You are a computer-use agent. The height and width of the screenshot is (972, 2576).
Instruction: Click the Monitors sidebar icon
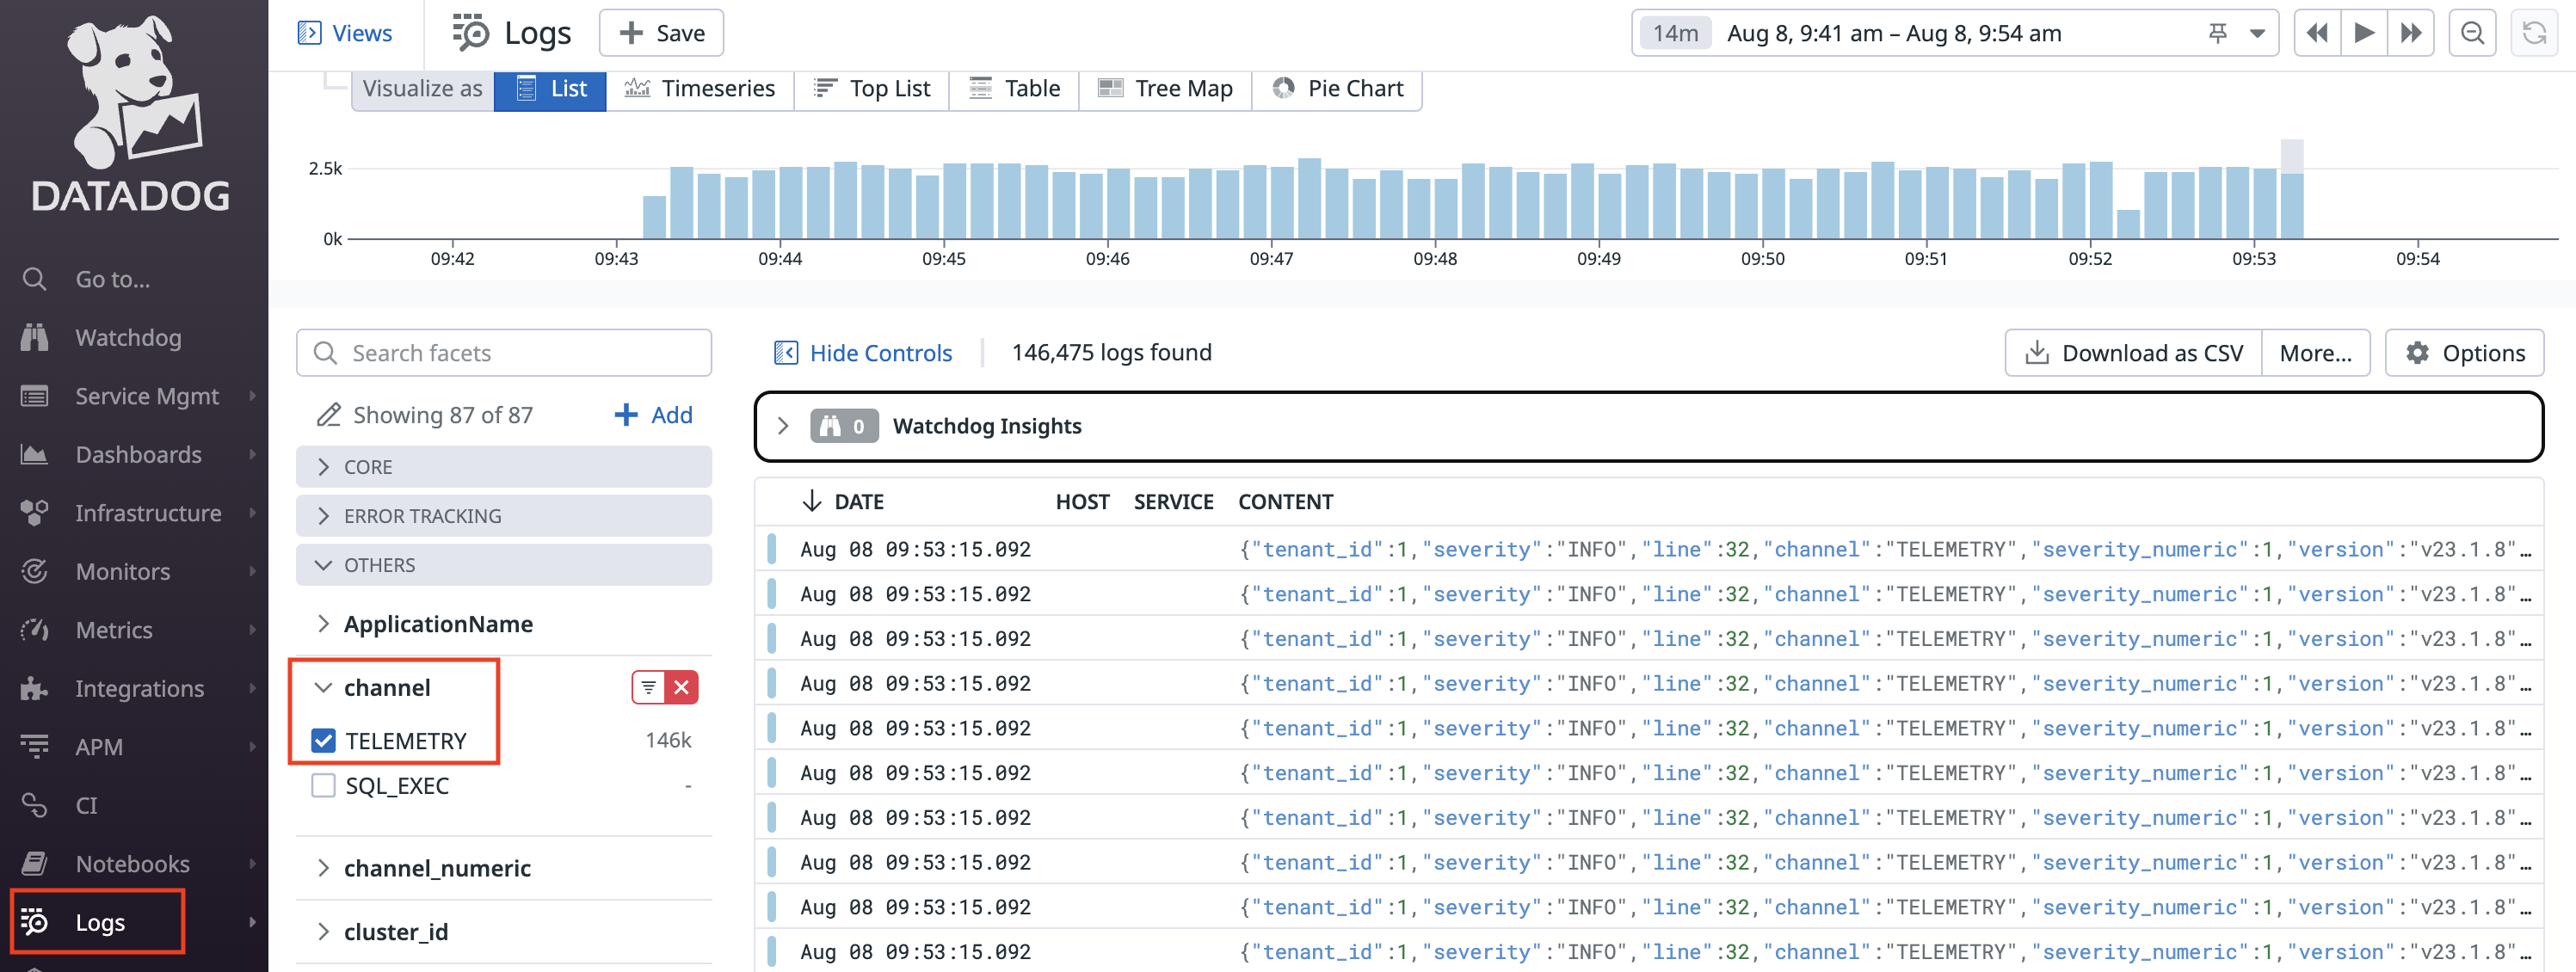pos(34,571)
